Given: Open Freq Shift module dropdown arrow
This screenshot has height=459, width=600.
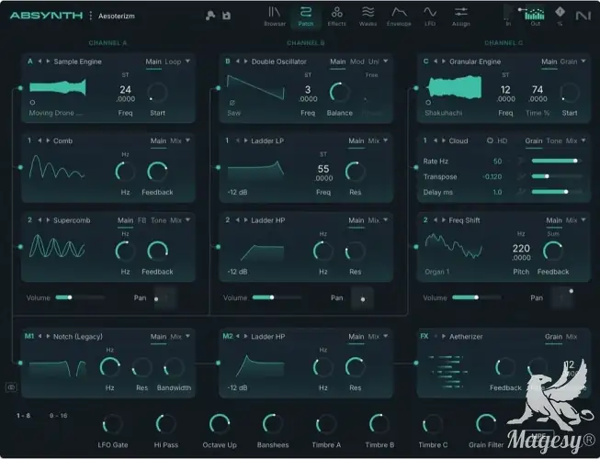Looking at the screenshot, I should point(583,219).
